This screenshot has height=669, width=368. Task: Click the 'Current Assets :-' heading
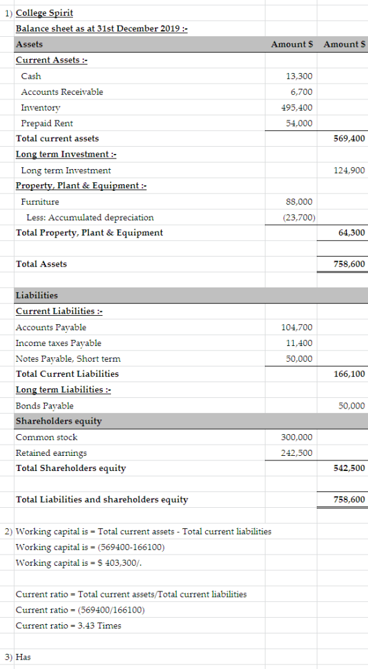pos(52,60)
